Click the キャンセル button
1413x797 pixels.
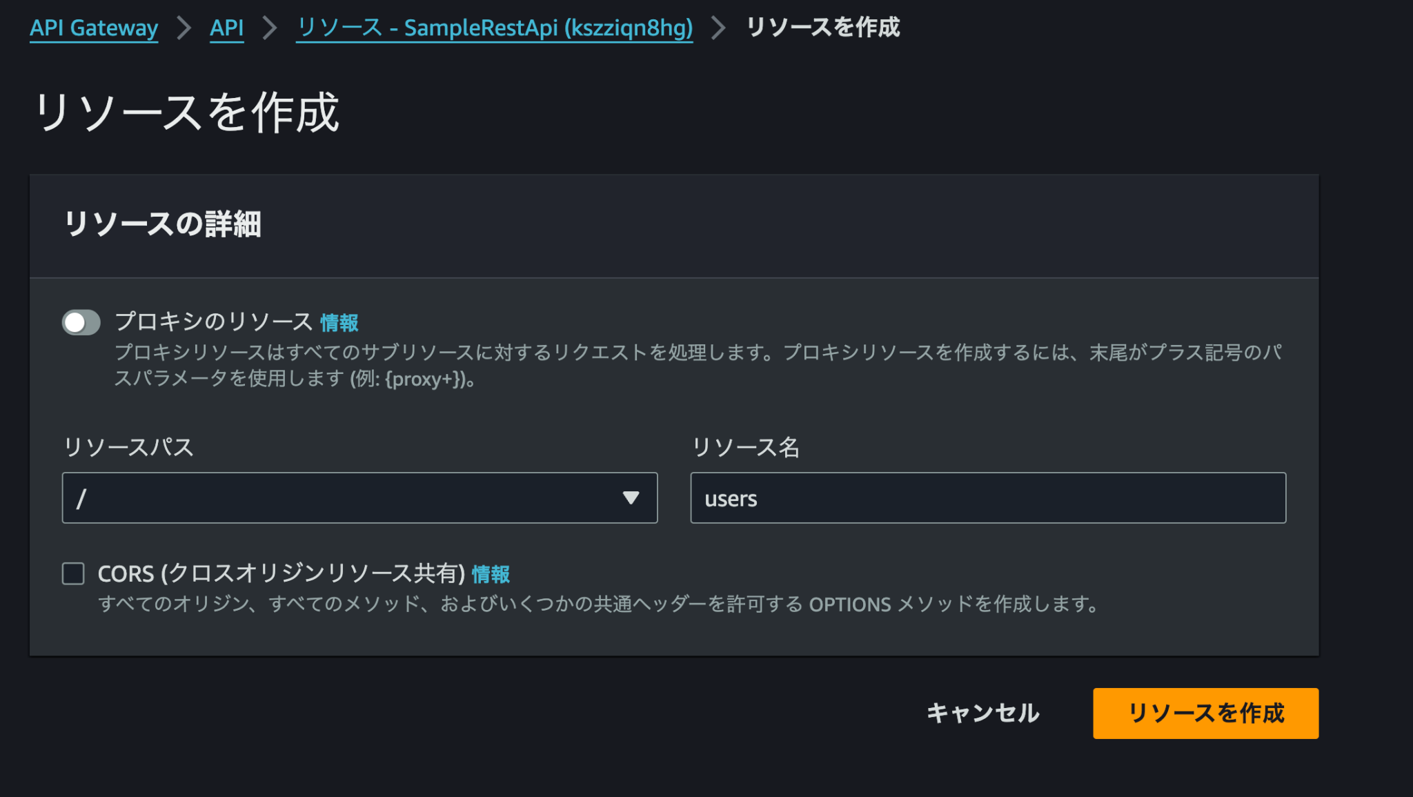tap(982, 714)
